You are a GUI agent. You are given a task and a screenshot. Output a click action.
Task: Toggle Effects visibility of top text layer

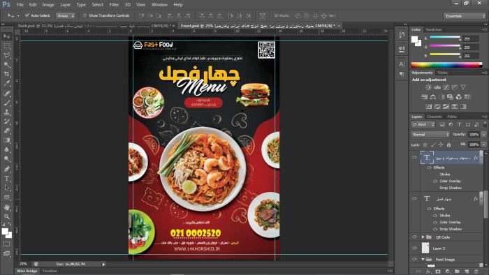tap(429, 168)
